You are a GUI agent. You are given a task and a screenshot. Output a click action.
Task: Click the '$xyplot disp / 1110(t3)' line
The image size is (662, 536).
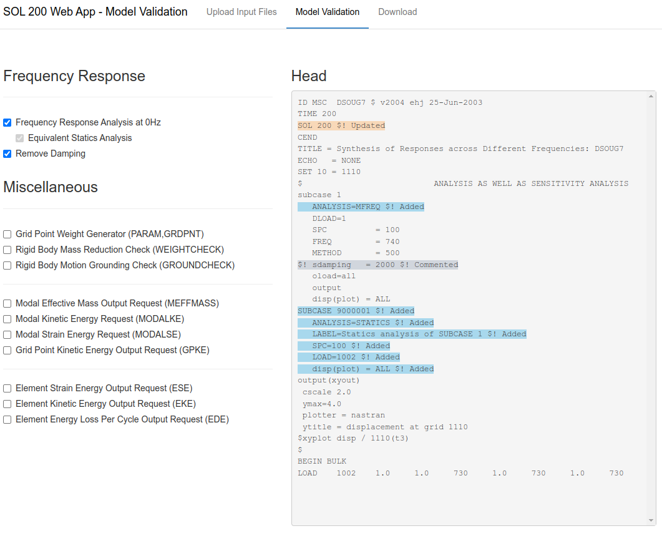(x=353, y=439)
